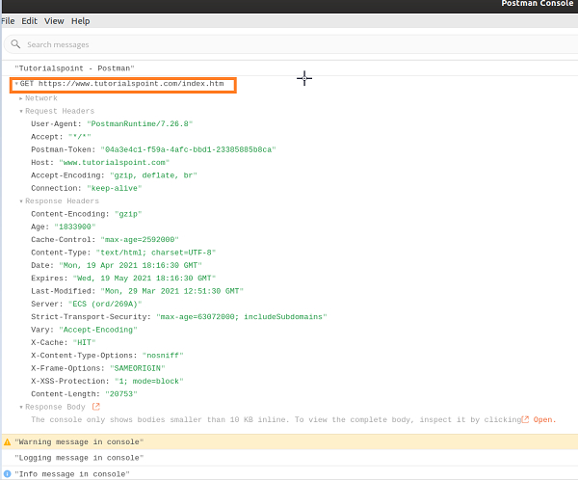578x480 pixels.
Task: Select the Date "Mon, 19 Apr 2021" row
Action: click(117, 266)
